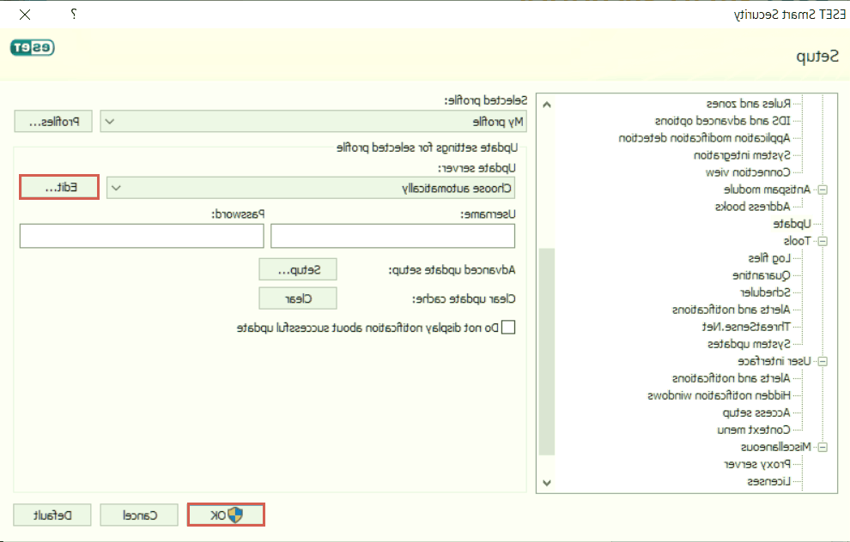Collapse the Antispam module tree node

[x=823, y=190]
